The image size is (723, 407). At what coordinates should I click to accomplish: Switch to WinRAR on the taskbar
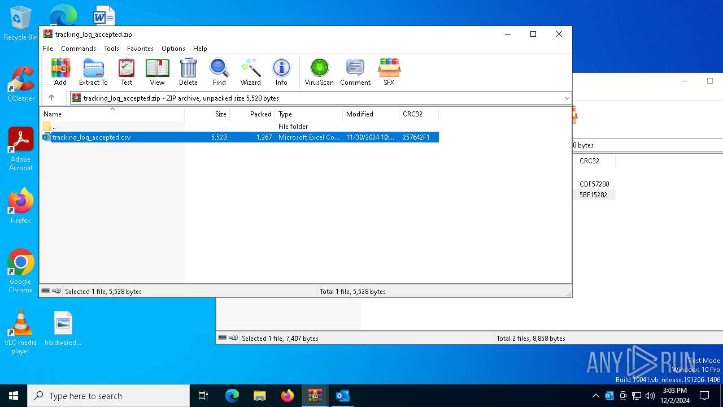[315, 396]
